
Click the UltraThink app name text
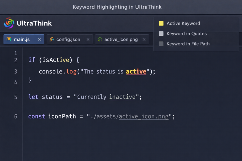(34, 23)
